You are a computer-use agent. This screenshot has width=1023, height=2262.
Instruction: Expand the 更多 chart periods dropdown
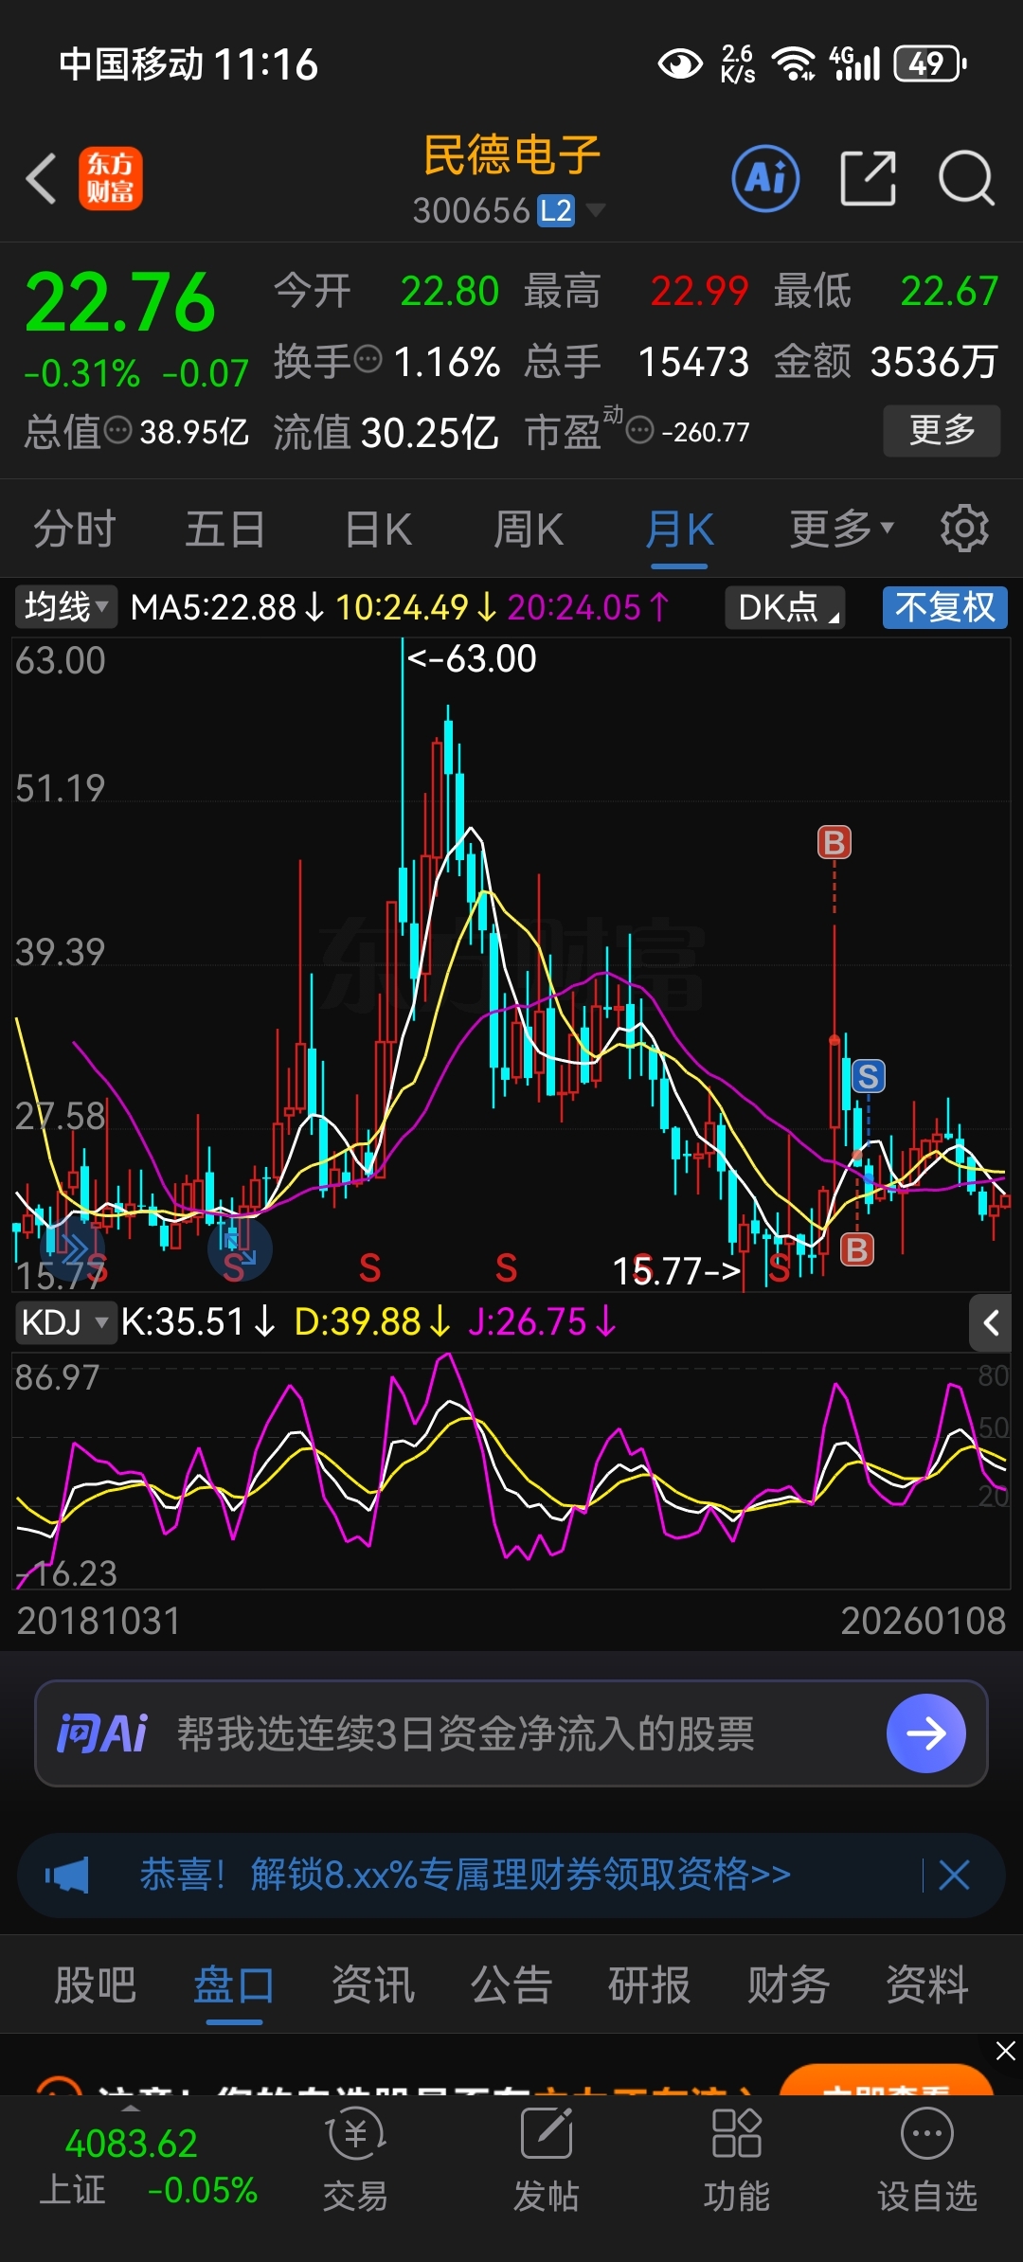click(x=841, y=529)
